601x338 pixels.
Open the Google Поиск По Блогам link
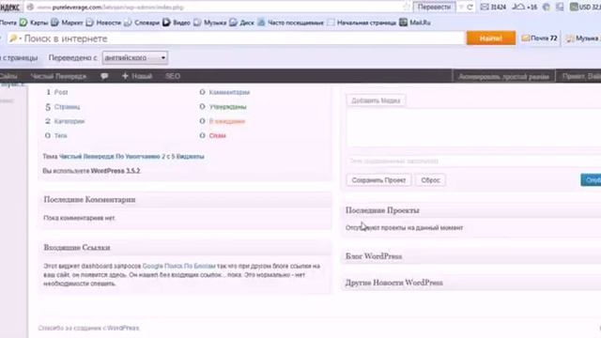pos(179,266)
